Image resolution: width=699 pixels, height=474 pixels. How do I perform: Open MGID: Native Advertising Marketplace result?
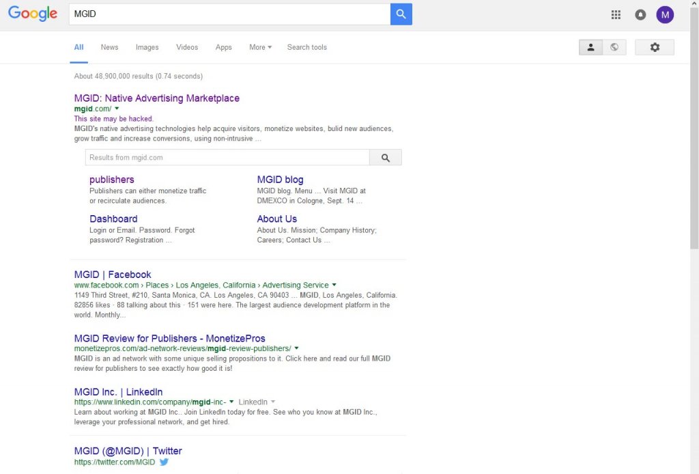(x=157, y=98)
